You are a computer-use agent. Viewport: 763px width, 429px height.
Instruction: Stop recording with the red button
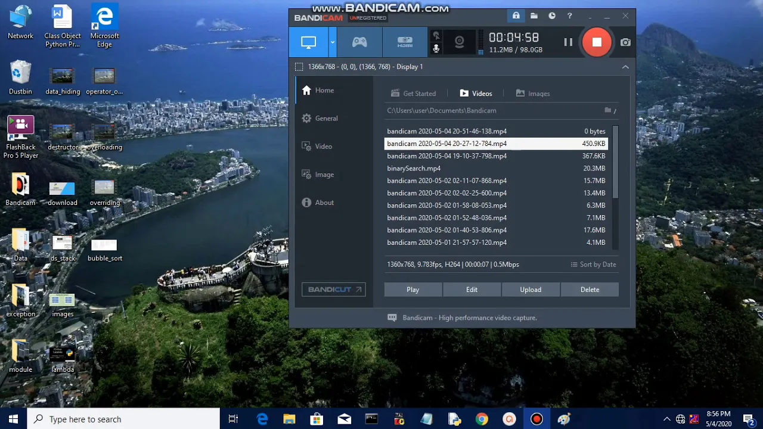pos(597,42)
